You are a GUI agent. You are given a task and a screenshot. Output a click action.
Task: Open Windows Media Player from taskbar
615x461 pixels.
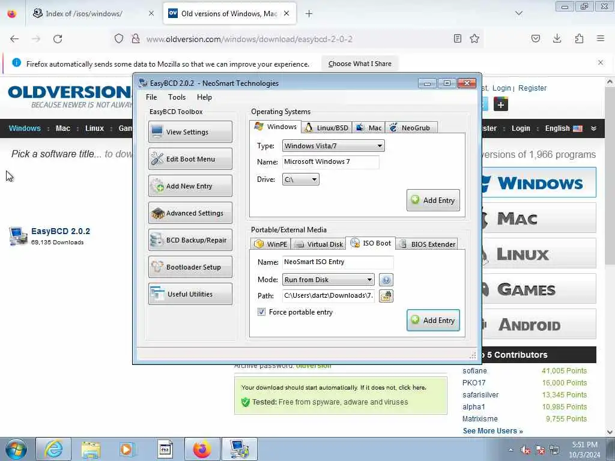pos(127,449)
